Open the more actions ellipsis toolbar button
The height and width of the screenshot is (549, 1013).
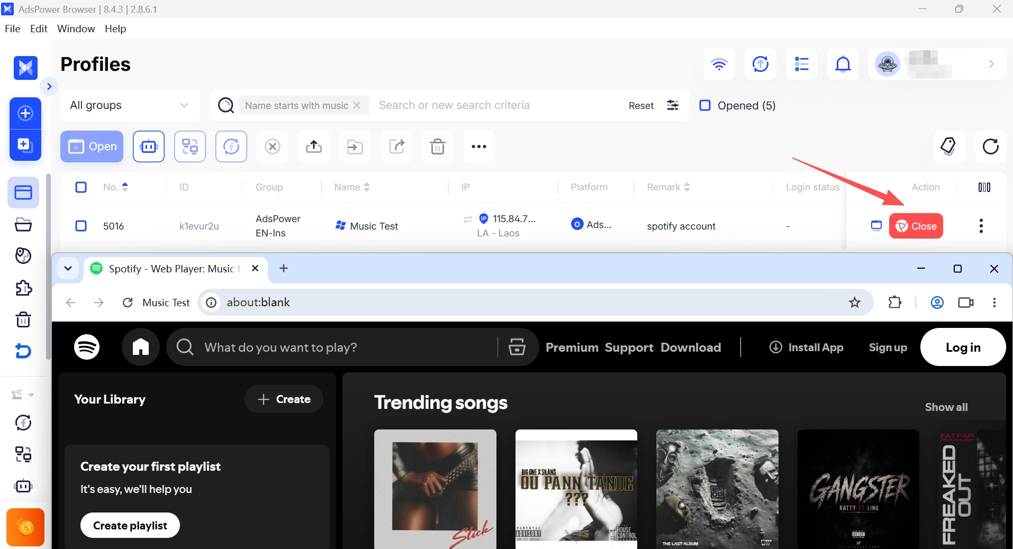479,147
